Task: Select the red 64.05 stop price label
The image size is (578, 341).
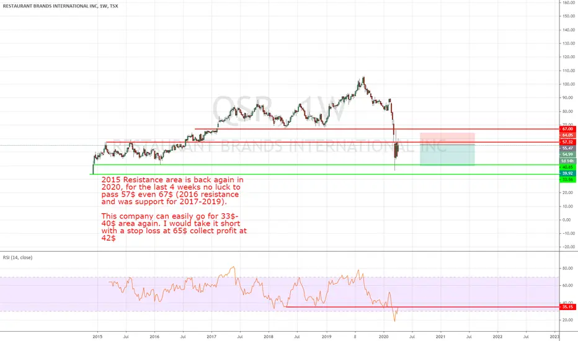Action: coord(567,135)
